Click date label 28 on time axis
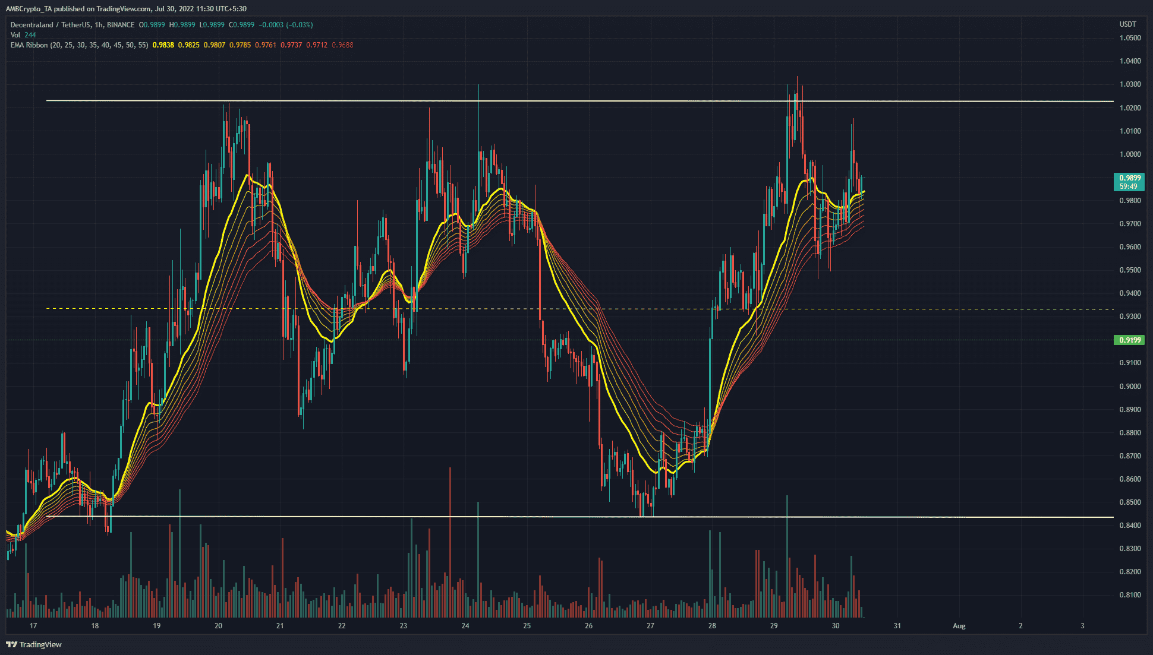This screenshot has width=1153, height=655. pyautogui.click(x=712, y=626)
